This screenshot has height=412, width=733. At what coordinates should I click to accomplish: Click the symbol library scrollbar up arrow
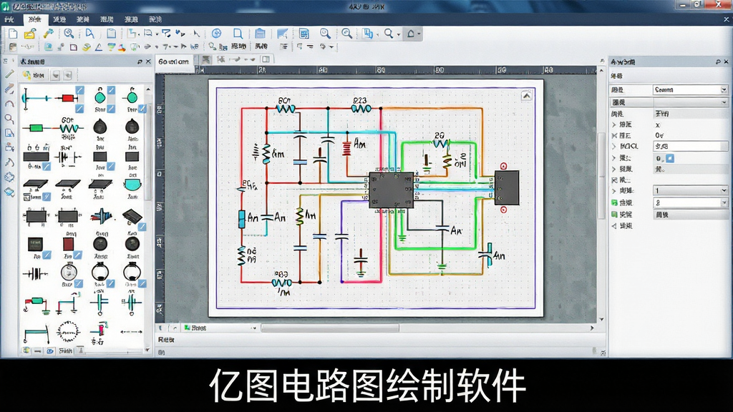(x=148, y=89)
